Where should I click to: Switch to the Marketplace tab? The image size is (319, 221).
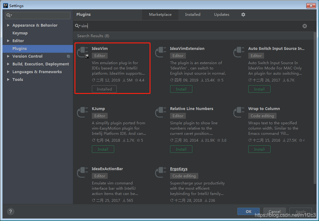pyautogui.click(x=160, y=15)
